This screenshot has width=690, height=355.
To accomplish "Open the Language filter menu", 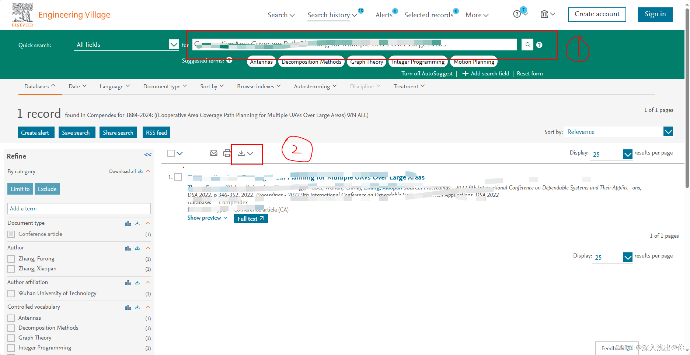I will coord(115,86).
